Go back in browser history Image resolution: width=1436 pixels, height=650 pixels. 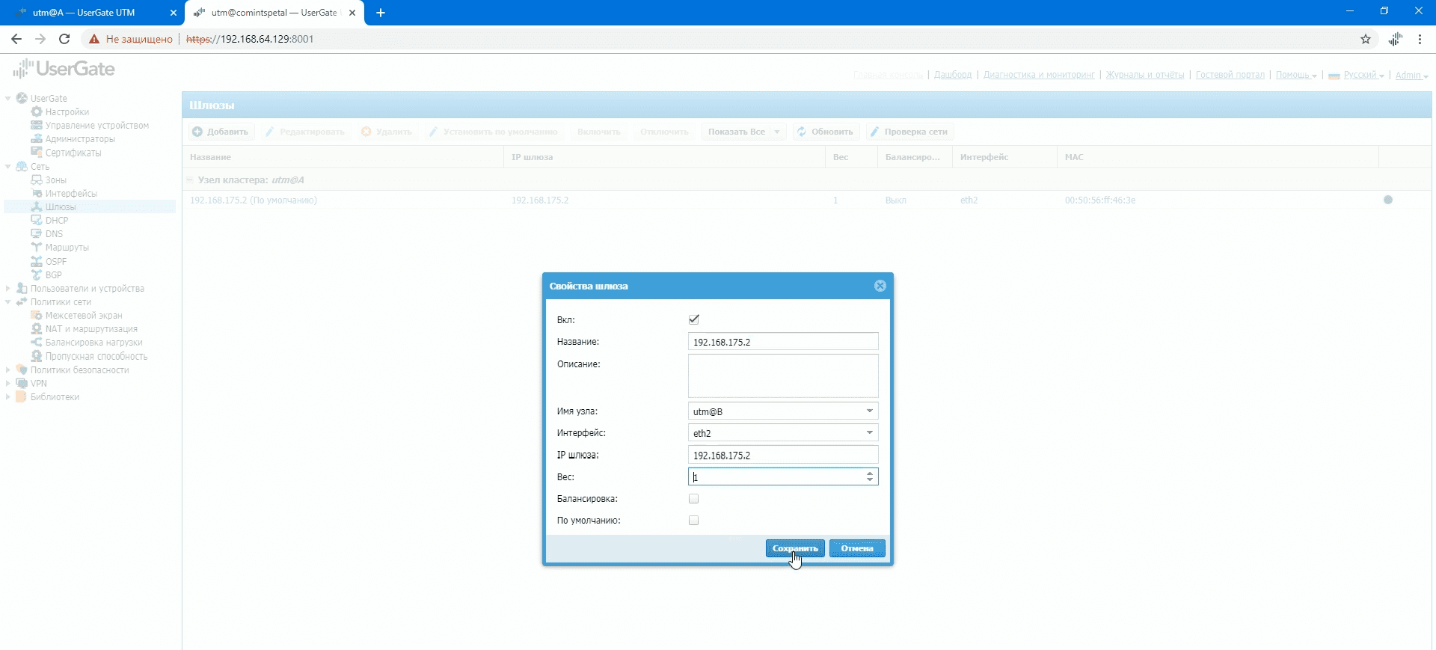pos(16,39)
